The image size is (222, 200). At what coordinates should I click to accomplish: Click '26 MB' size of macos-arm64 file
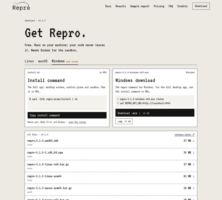[x=187, y=188]
